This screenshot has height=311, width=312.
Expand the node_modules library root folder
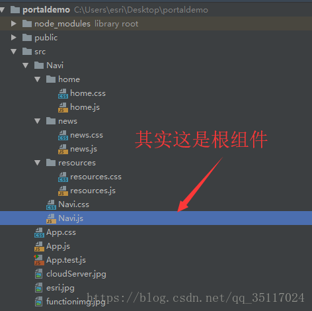coord(14,24)
